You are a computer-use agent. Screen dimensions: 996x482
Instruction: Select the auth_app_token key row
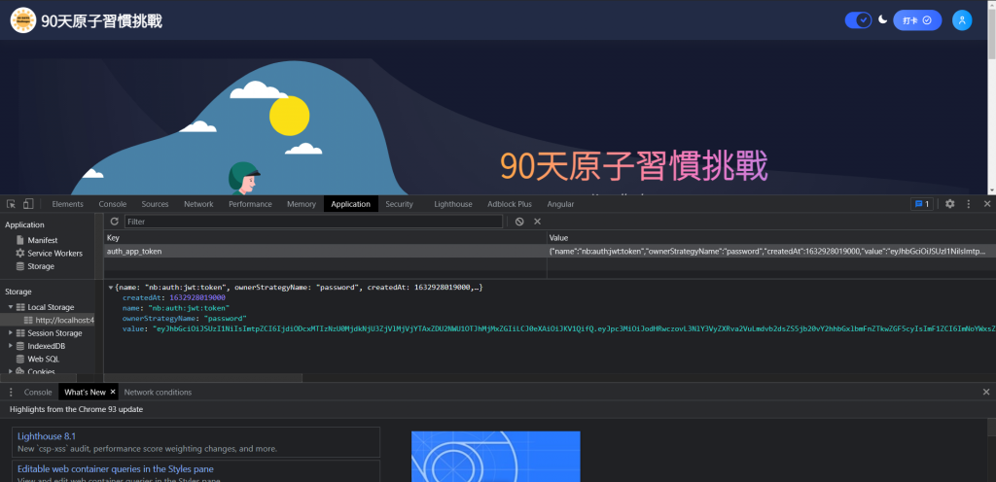tap(325, 251)
